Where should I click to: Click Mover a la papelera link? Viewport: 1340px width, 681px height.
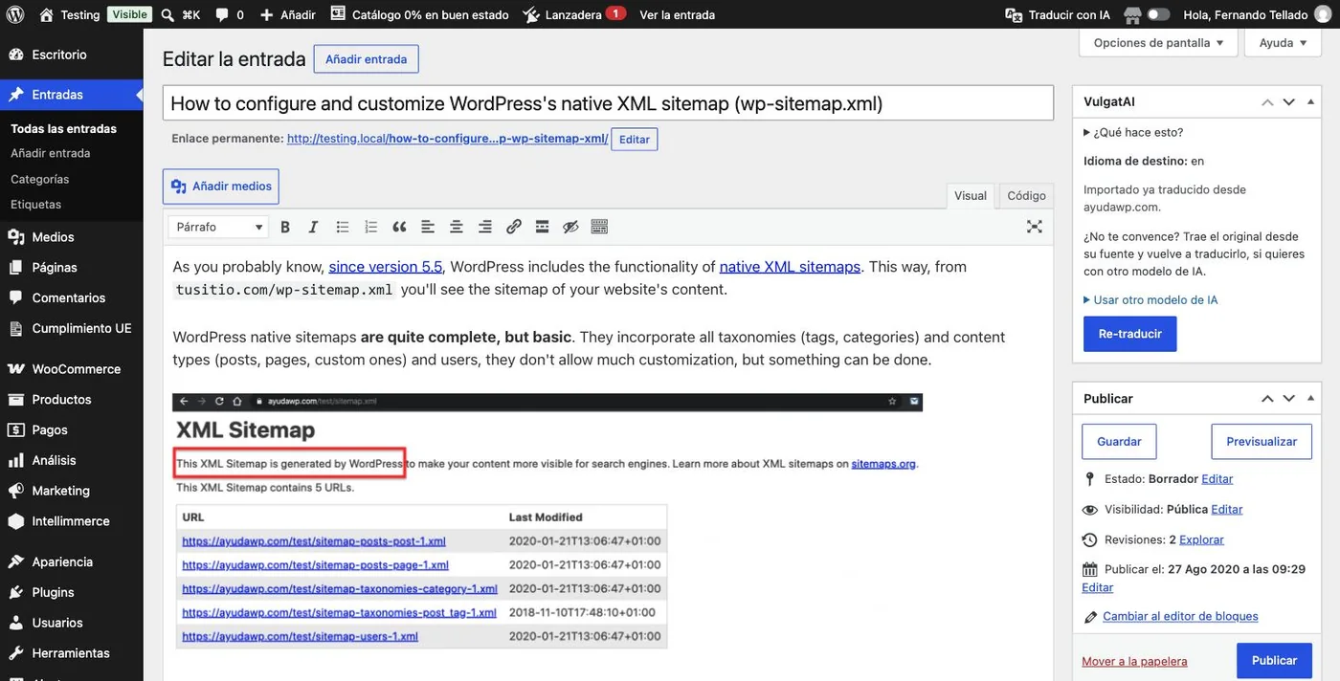[x=1134, y=662]
